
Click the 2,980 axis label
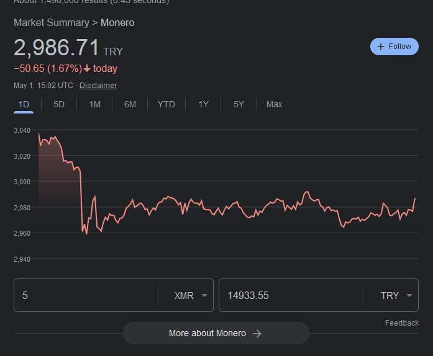coord(22,208)
